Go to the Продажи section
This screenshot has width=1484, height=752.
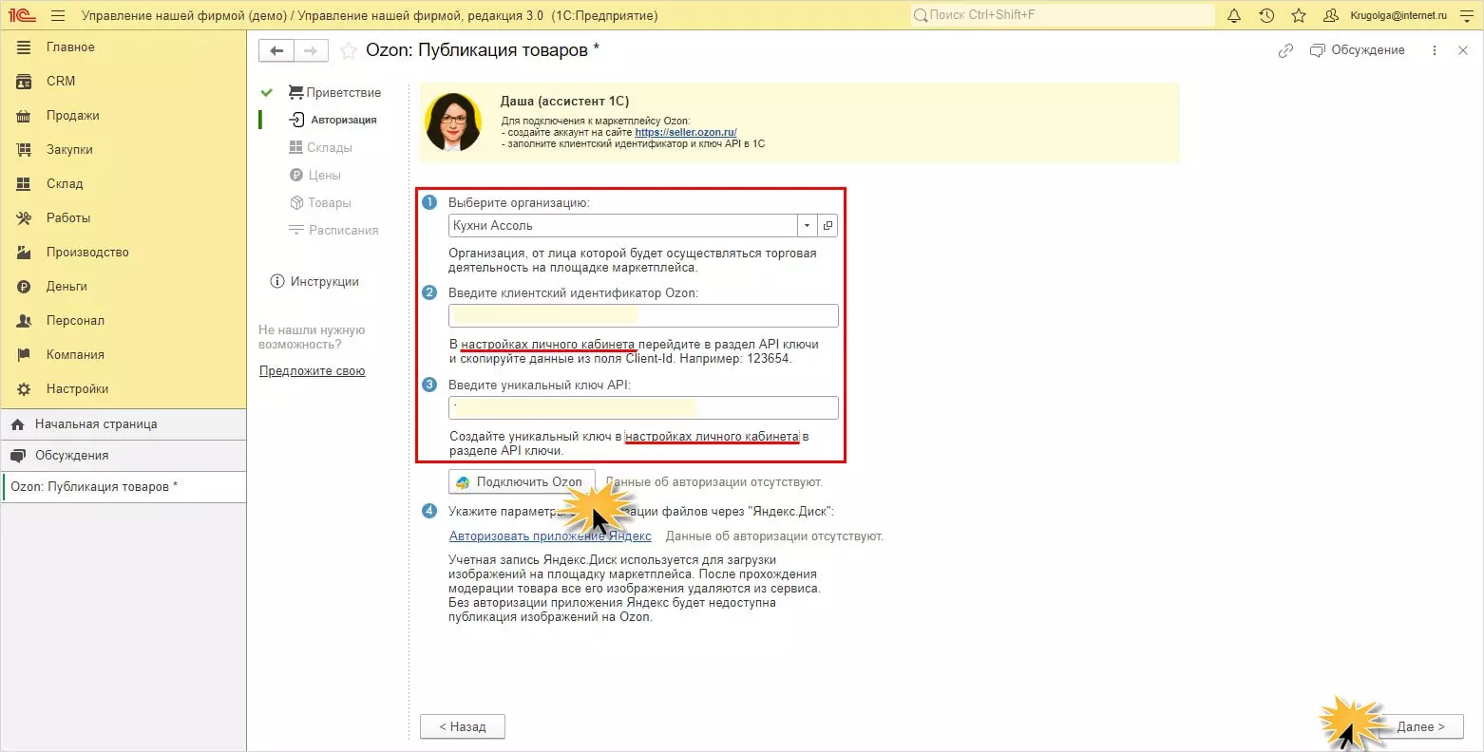[124, 115]
